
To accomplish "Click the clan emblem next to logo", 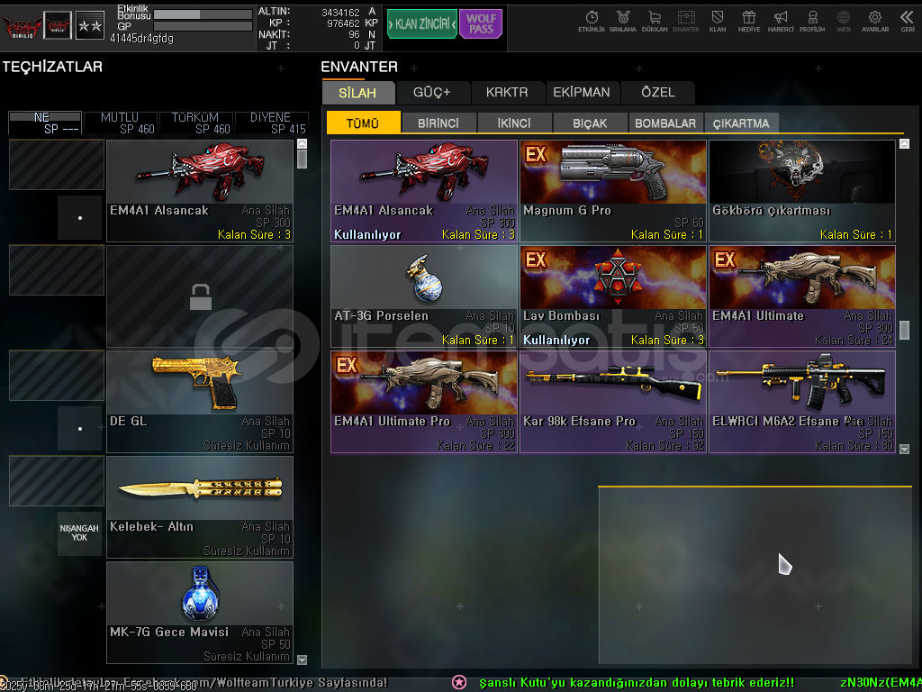I will (x=58, y=25).
